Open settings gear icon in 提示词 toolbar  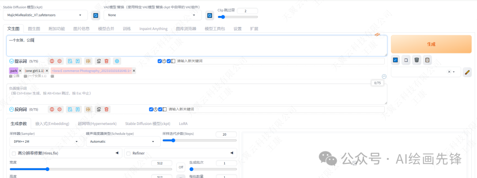coord(59,61)
